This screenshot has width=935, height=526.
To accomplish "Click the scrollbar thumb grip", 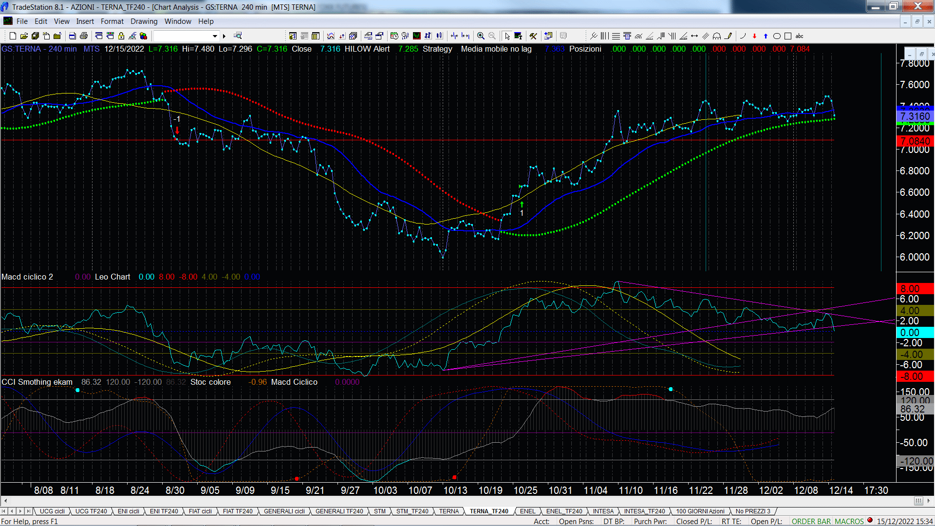I will 918,501.
